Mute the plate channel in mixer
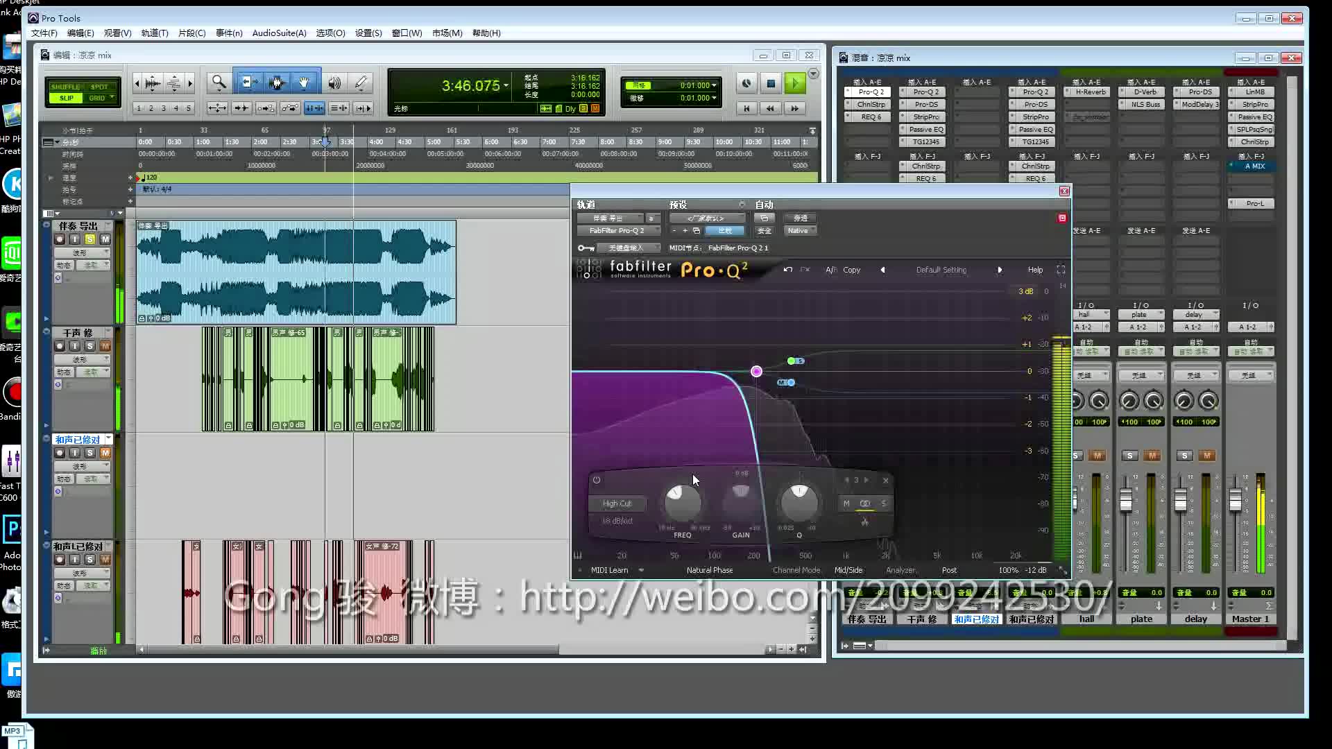The height and width of the screenshot is (749, 1332). (1152, 456)
